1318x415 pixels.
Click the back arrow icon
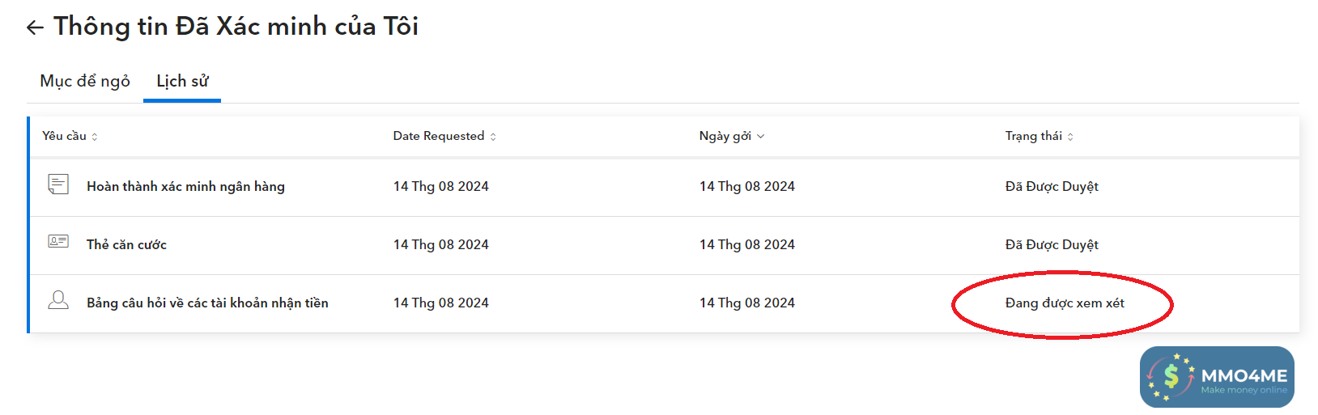coord(35,28)
